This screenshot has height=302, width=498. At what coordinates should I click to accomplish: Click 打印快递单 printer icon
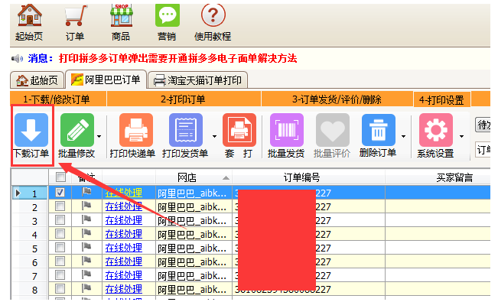point(136,130)
